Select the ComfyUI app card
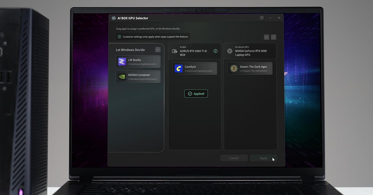The height and width of the screenshot is (195, 373). [195, 68]
